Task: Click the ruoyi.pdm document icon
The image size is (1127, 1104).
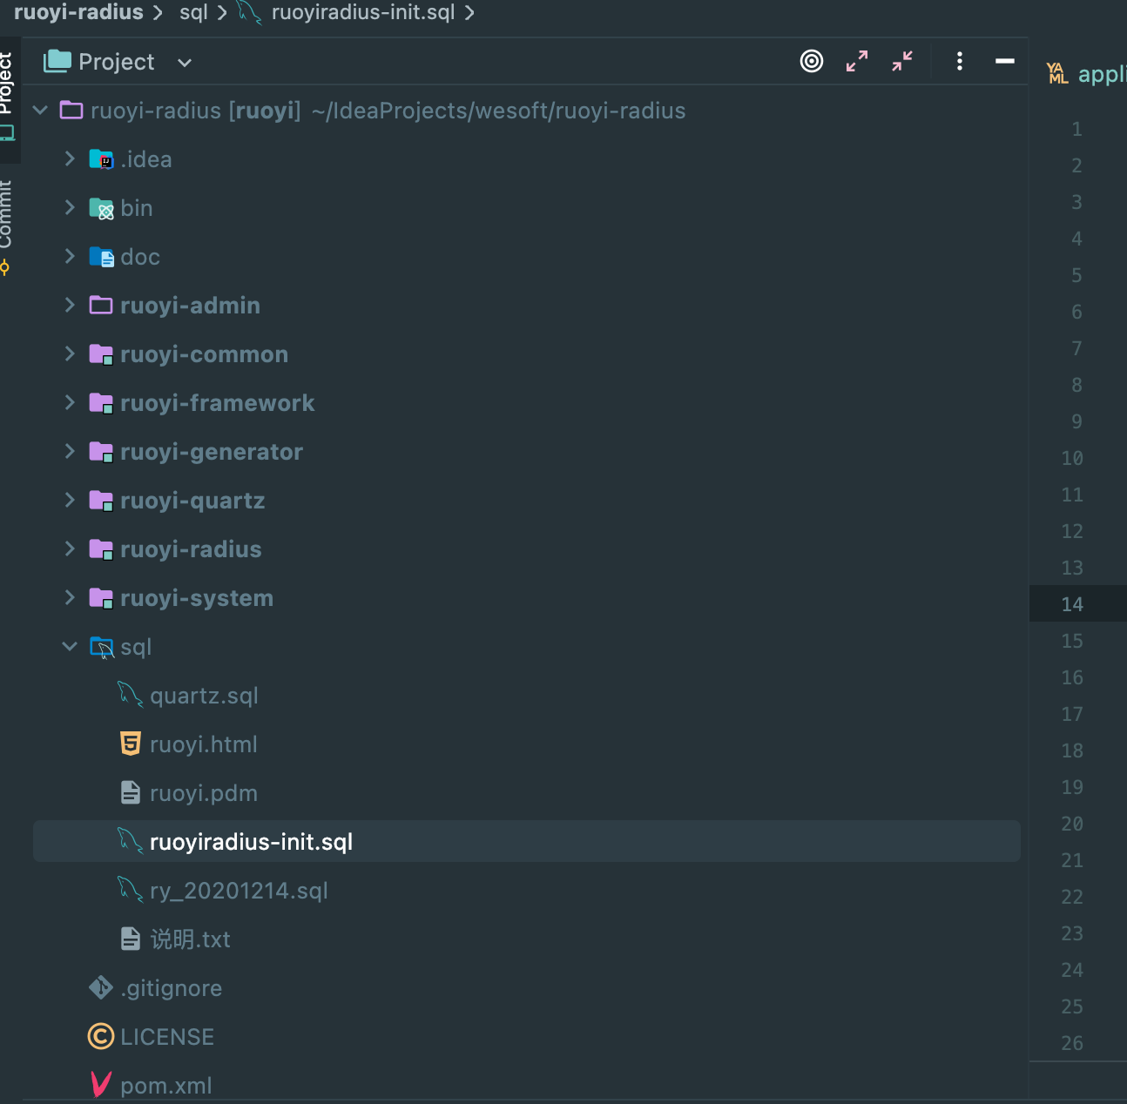Action: point(131,792)
